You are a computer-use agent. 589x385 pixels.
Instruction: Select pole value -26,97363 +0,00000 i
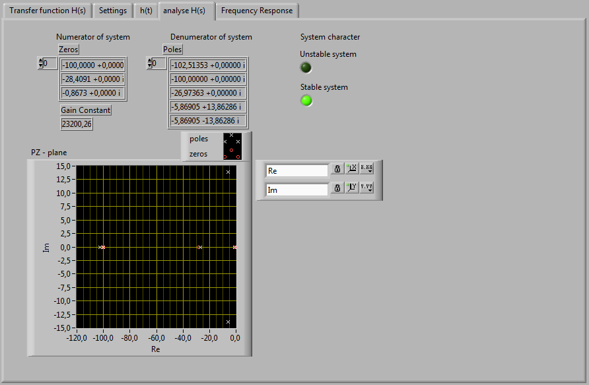click(x=208, y=93)
